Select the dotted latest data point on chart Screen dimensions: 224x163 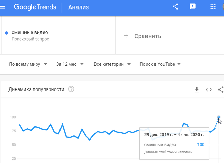(219, 117)
